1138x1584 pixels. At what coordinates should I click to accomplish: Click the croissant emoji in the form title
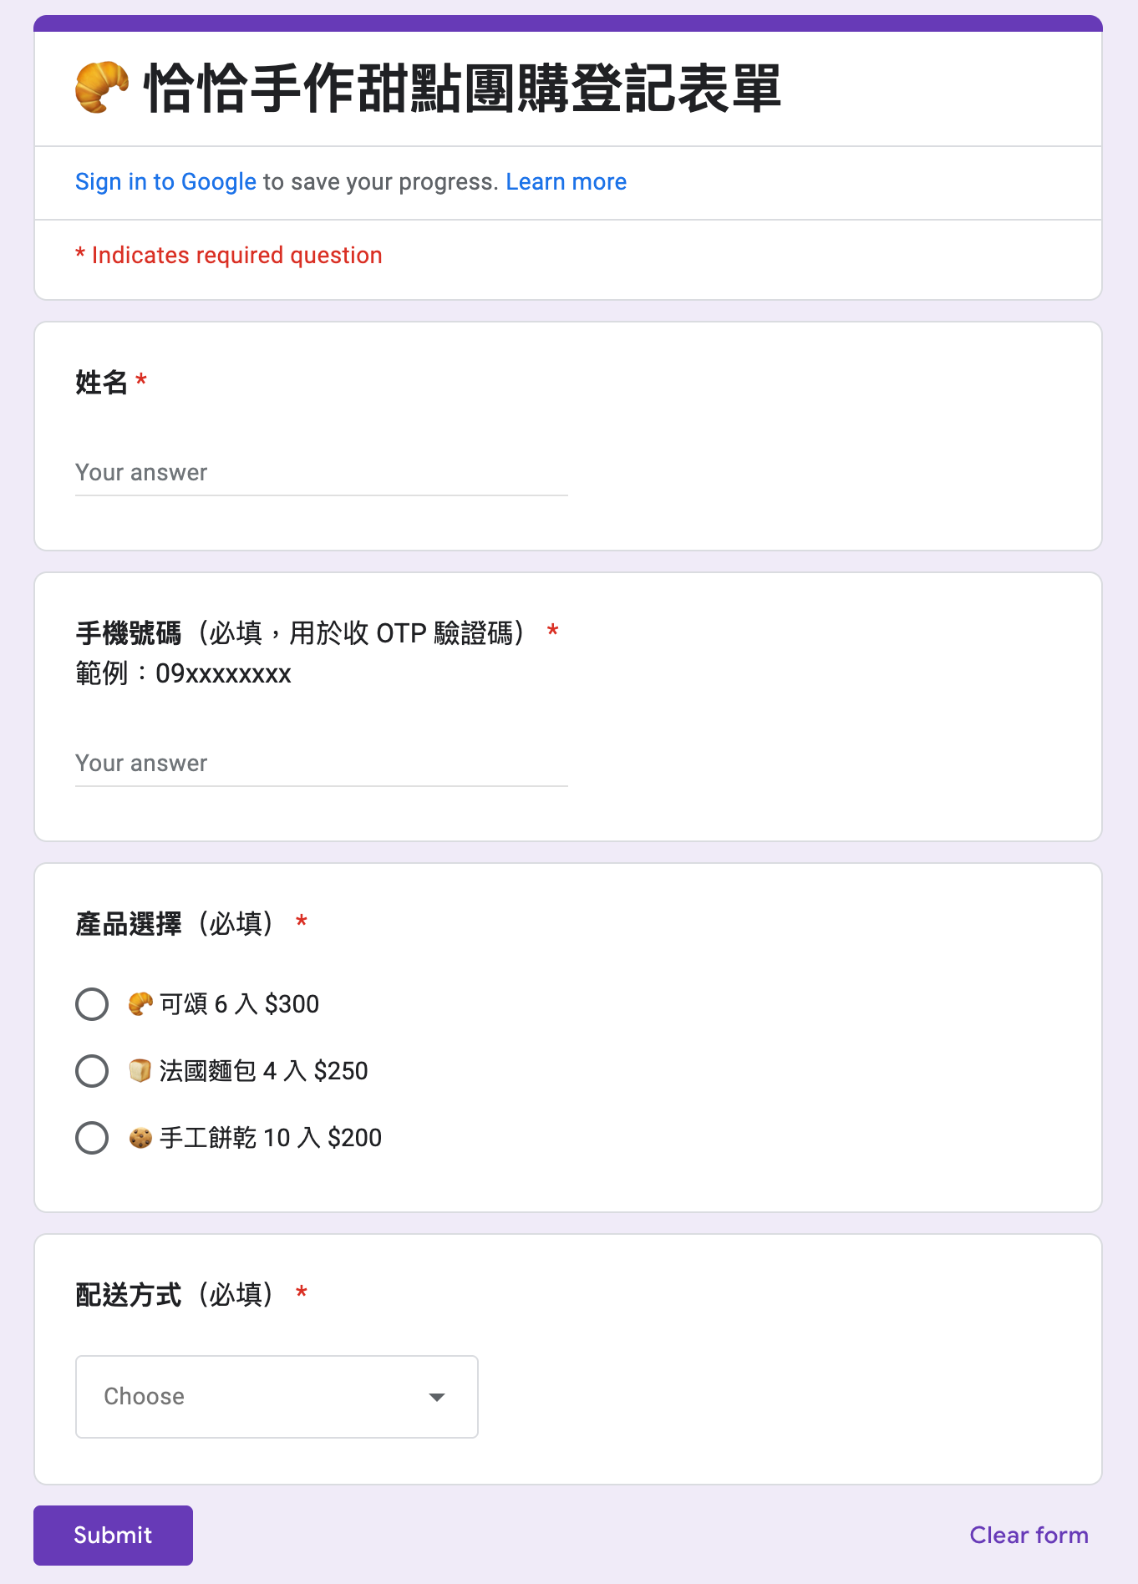102,88
